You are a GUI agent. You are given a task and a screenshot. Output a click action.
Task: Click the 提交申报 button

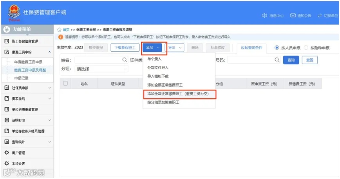(x=96, y=48)
